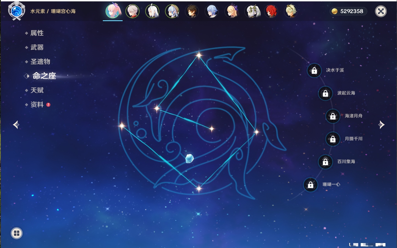Viewport: 397px width, 248px height.
Task: Open the locked constellation 波起云海
Action: point(325,93)
